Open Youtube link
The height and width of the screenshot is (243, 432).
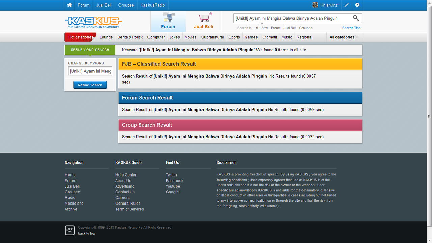click(173, 186)
